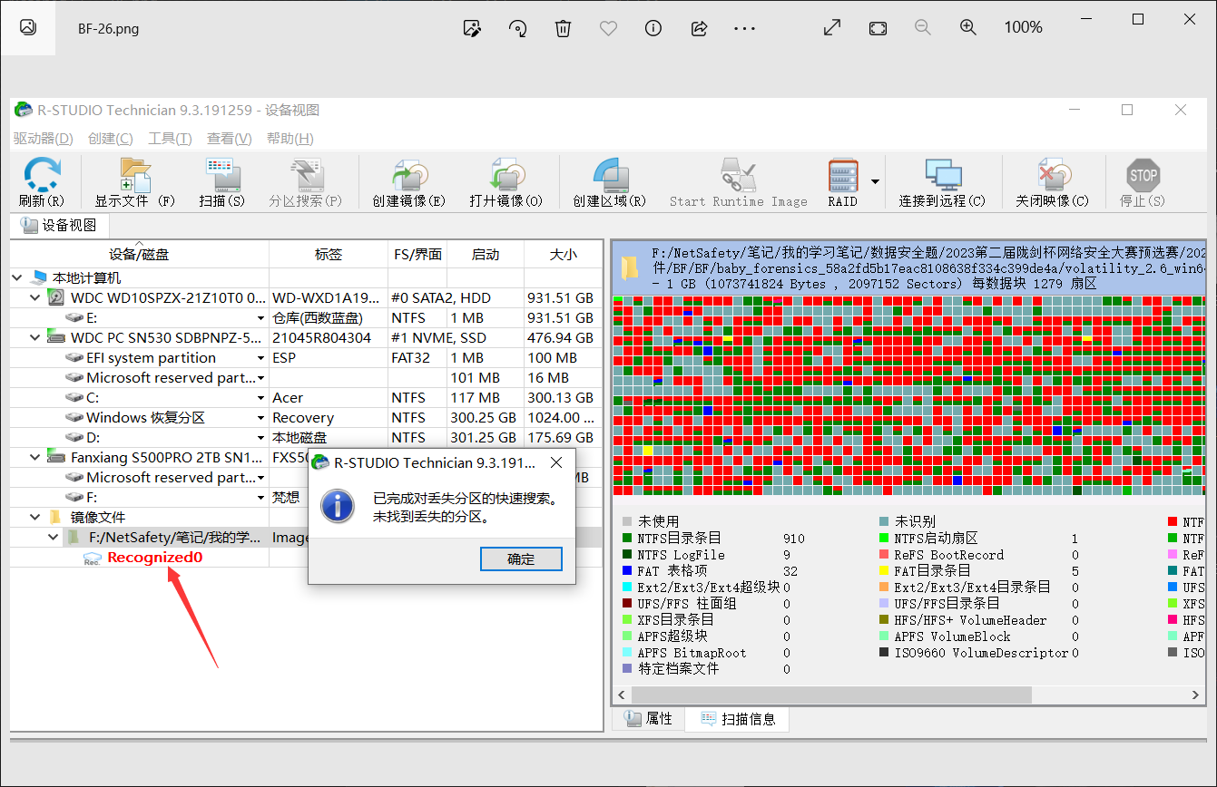Close the R-STUDIO message dialog
1217x787 pixels.
[556, 462]
